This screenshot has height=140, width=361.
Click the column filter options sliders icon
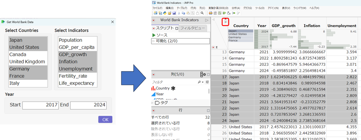[207, 82]
